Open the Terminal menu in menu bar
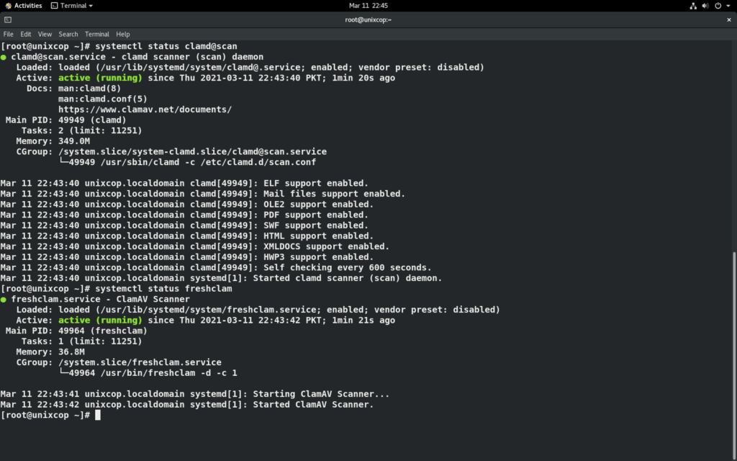The image size is (737, 461). coord(97,35)
